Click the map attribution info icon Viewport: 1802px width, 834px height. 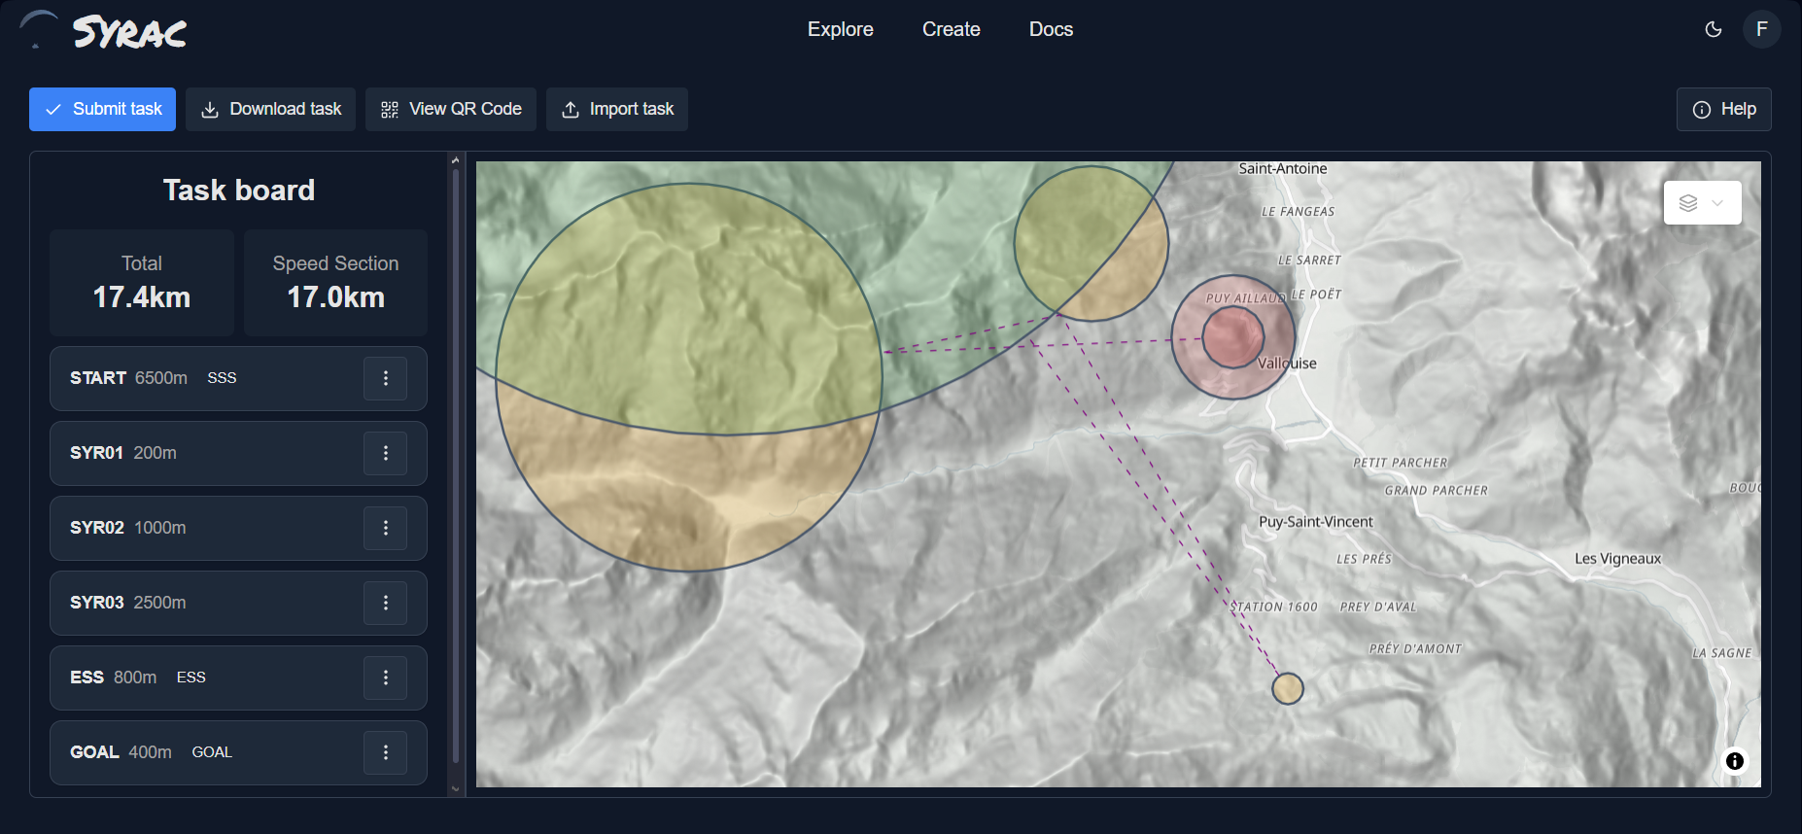[x=1734, y=761]
